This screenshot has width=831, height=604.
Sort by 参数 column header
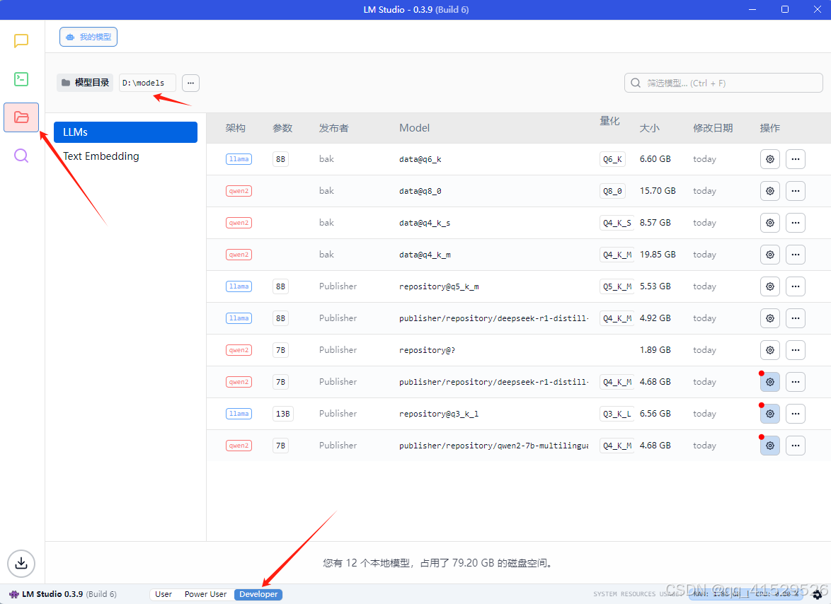tap(282, 128)
